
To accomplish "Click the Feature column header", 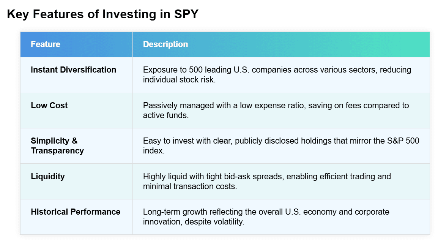I will (x=46, y=44).
